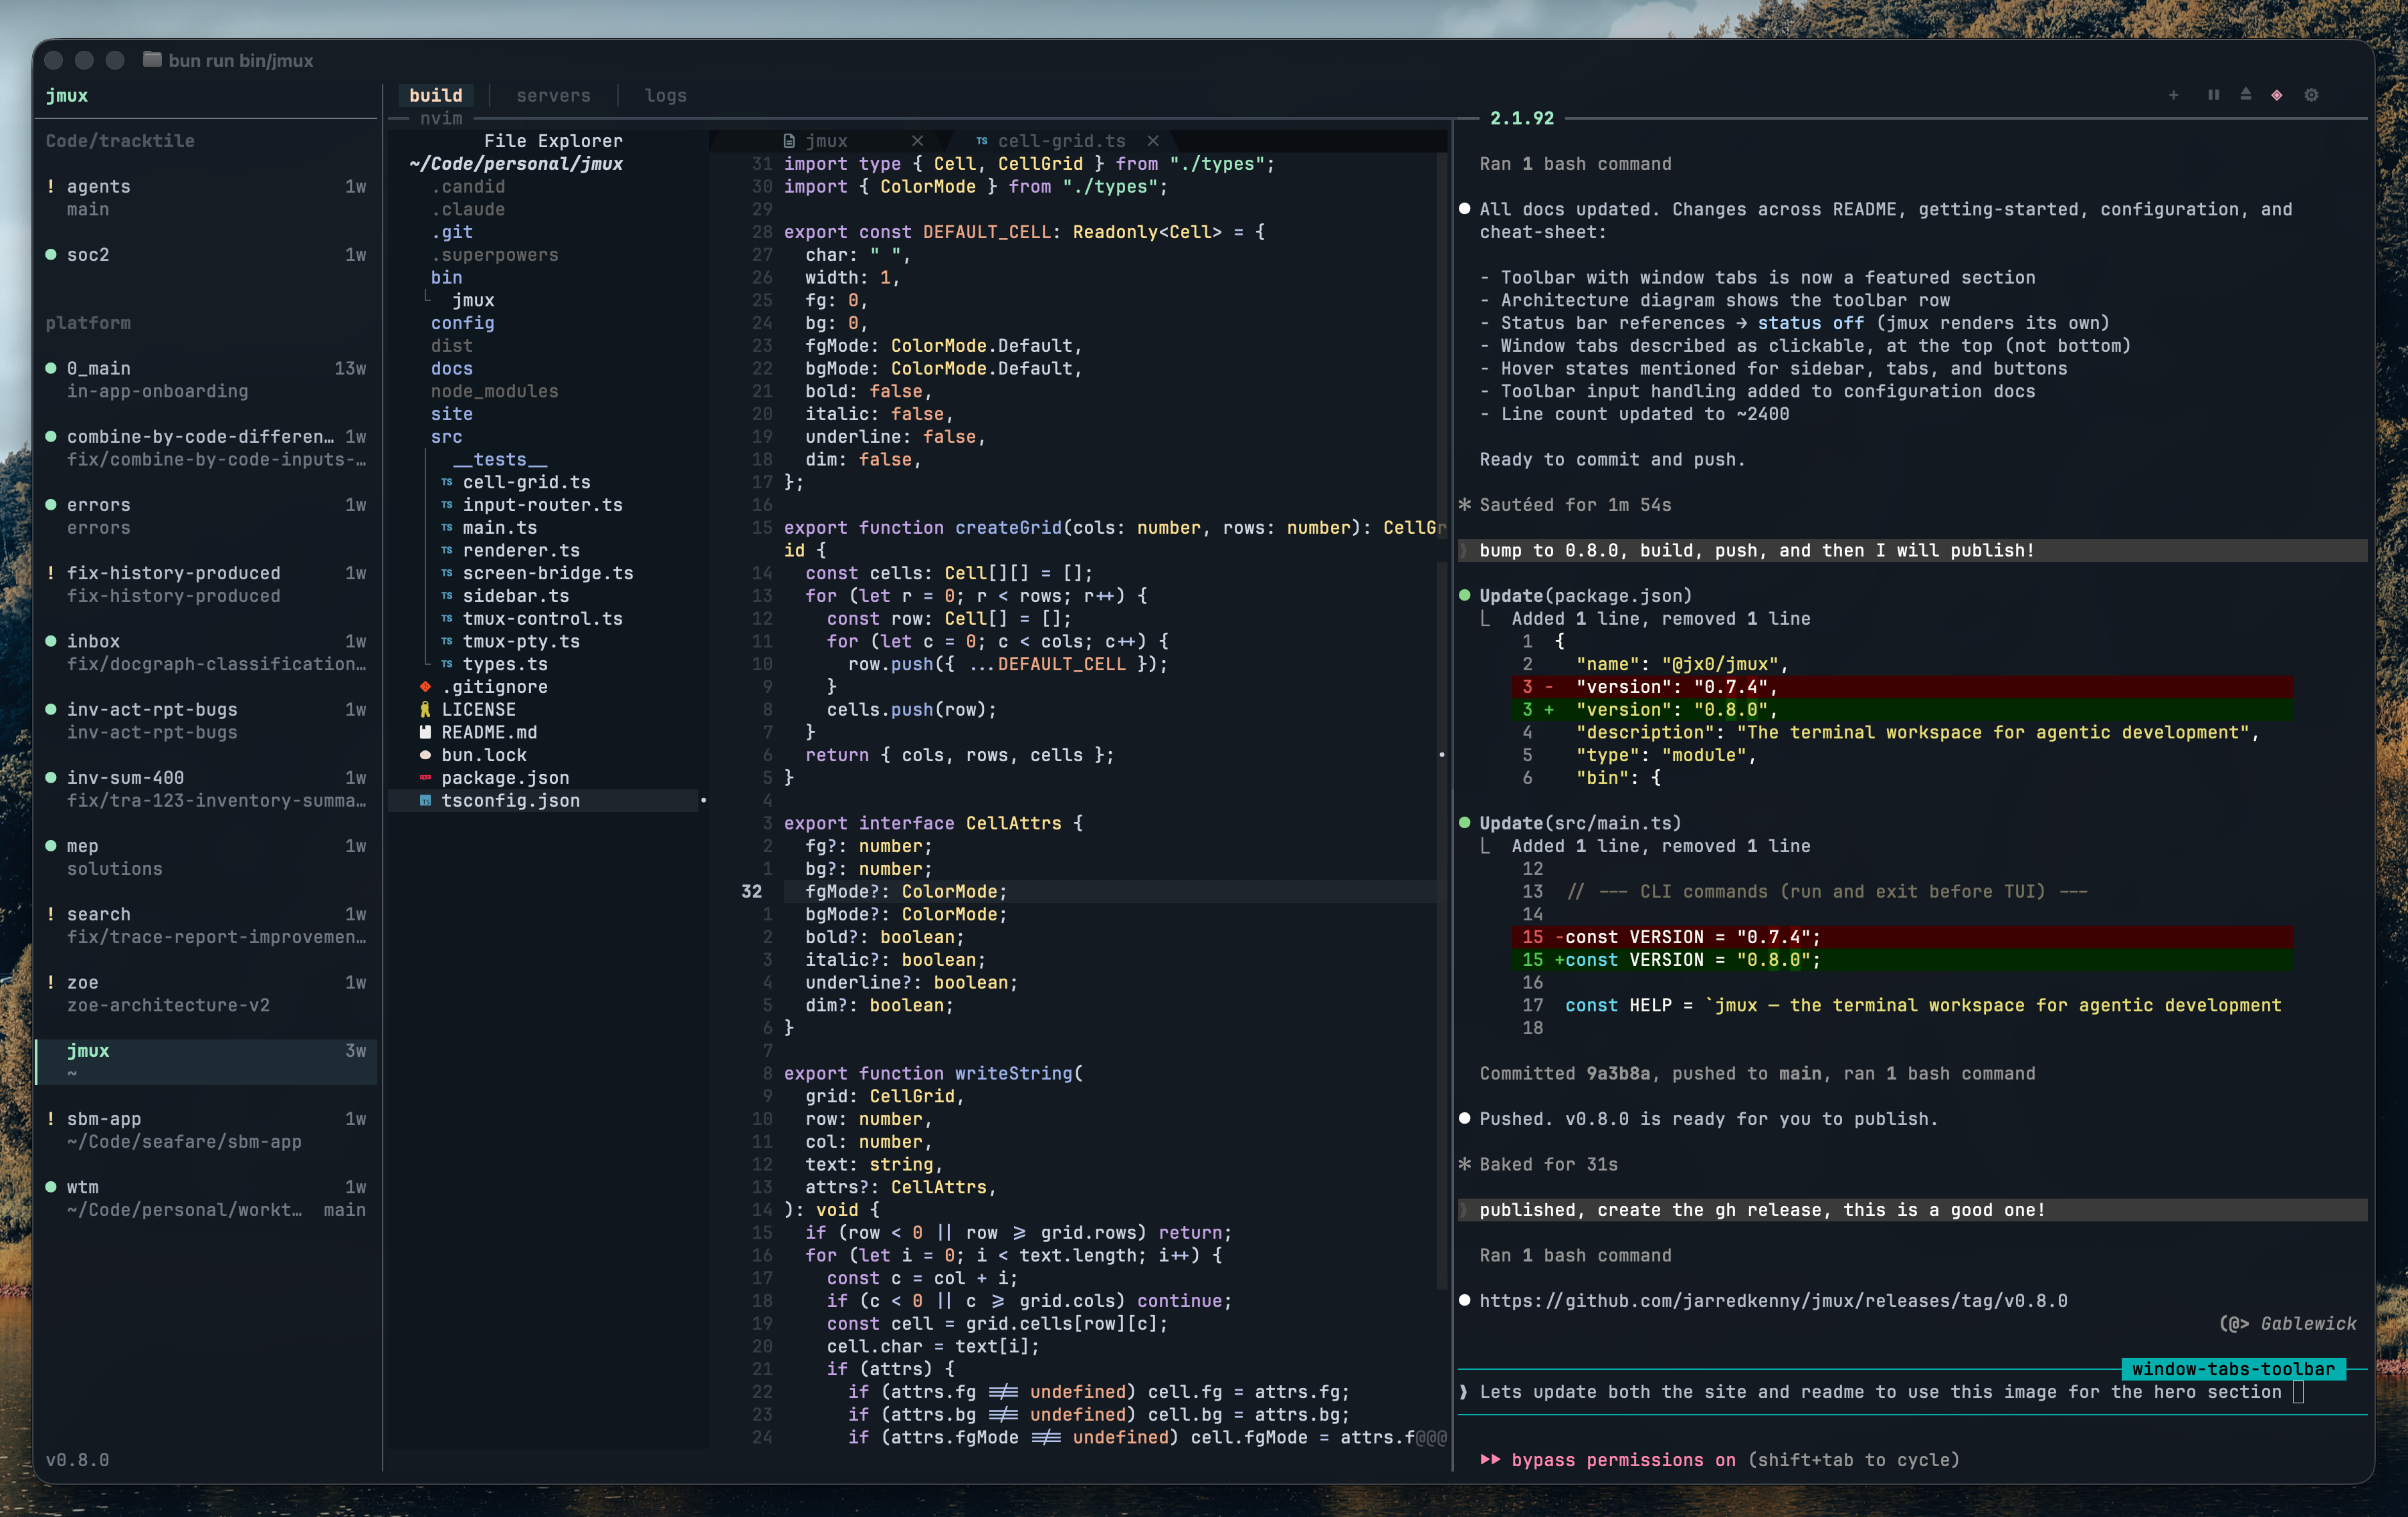Click the book icon next to README.md
Image resolution: width=2408 pixels, height=1517 pixels.
[425, 732]
